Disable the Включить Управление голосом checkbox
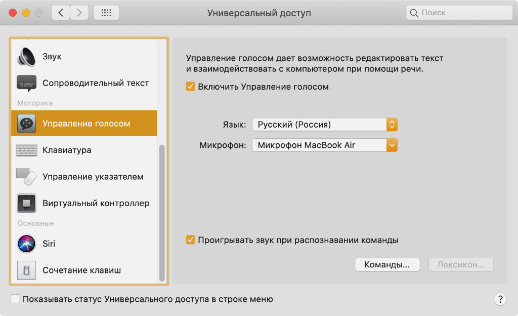 tap(191, 87)
